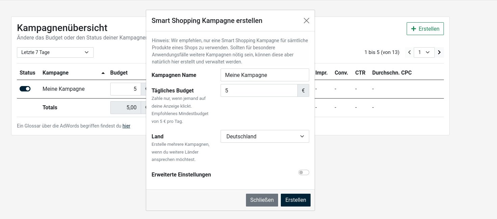Click the Tägliches Budget input field
This screenshot has height=219, width=497.
tap(259, 90)
